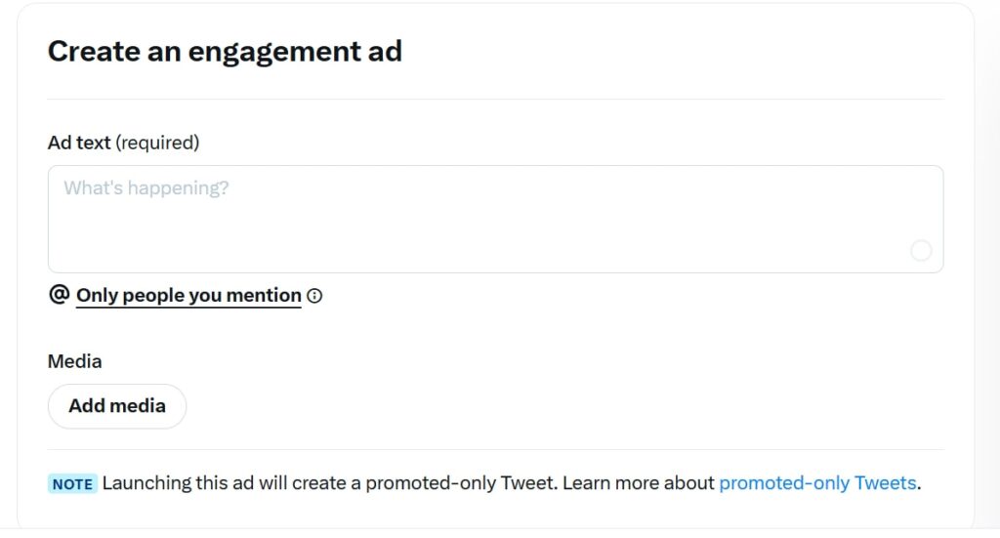This screenshot has height=538, width=1000.
Task: Open the reply-audience info icon
Action: [314, 296]
